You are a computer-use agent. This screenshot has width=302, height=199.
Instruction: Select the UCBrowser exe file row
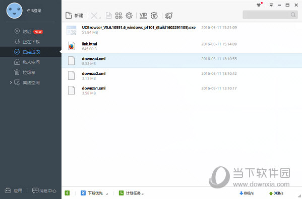point(182,30)
